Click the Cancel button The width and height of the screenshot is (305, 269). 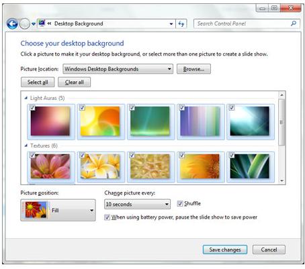[269, 250]
